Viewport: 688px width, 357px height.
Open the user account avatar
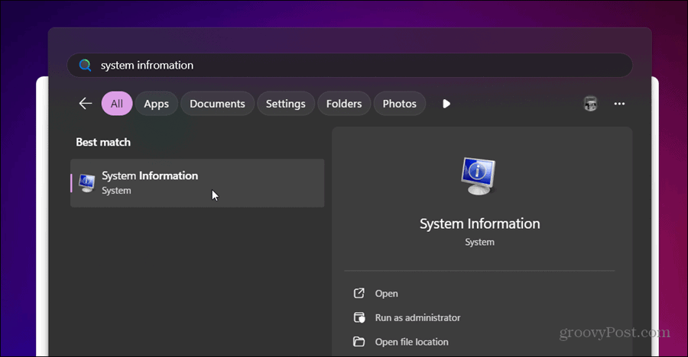click(590, 104)
